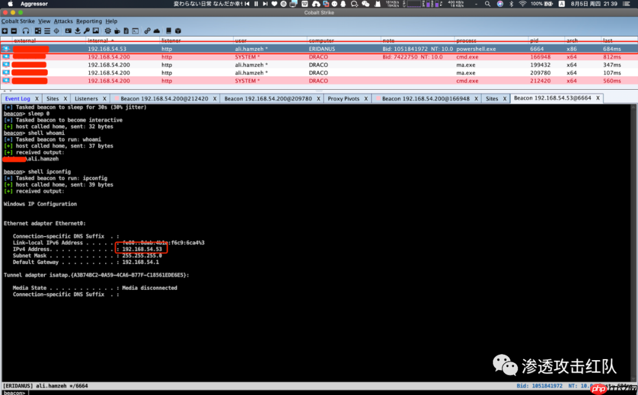Open the Help menu
This screenshot has width=638, height=395.
(111, 21)
